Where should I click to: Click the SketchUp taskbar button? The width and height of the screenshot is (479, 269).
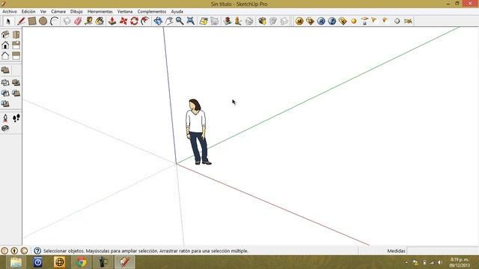pos(125,262)
